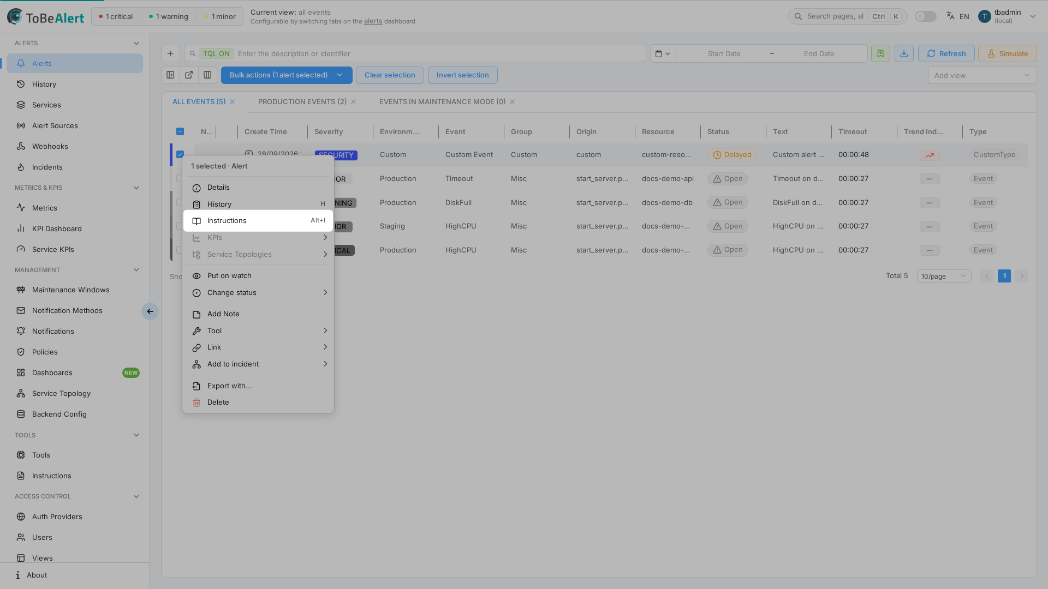Click the Refresh button

946,53
